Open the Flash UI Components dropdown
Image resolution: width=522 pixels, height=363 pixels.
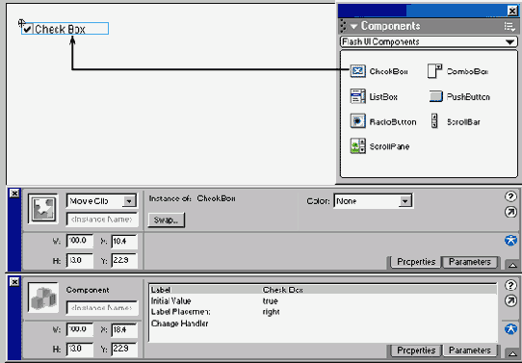(429, 42)
